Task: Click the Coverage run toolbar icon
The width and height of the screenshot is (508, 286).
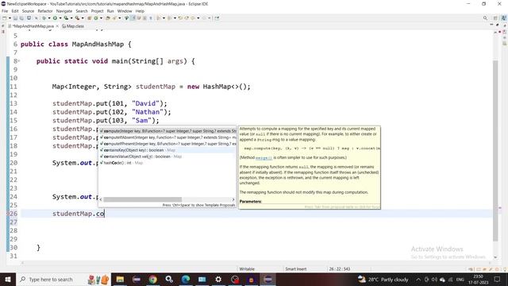Action: (x=66, y=18)
